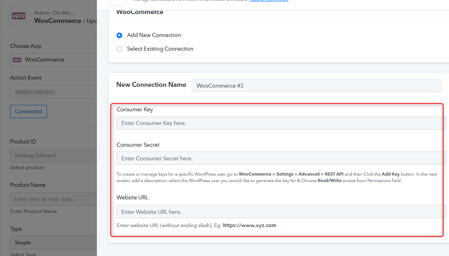Click the Consumer Secret label
Viewport: 449px width, 256px height.
(x=138, y=145)
